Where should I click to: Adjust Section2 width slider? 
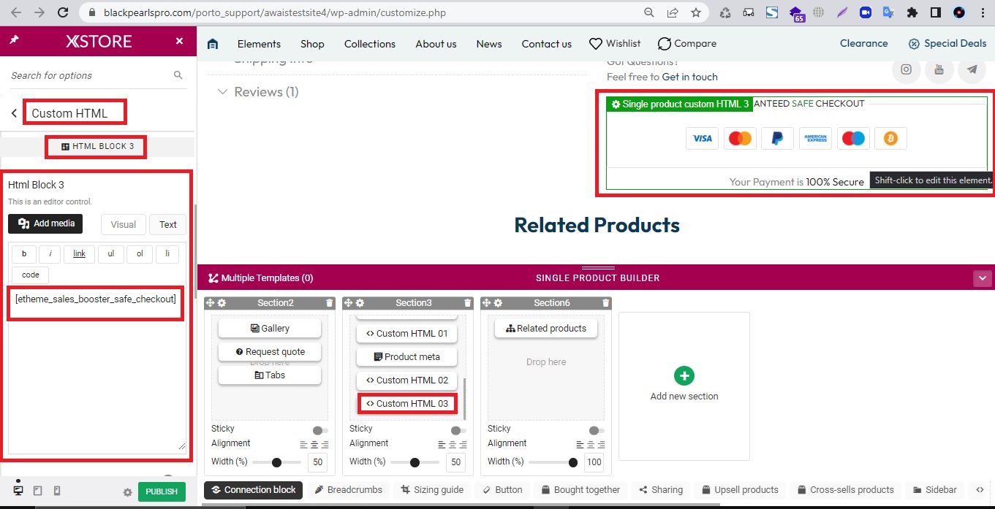[x=276, y=462]
